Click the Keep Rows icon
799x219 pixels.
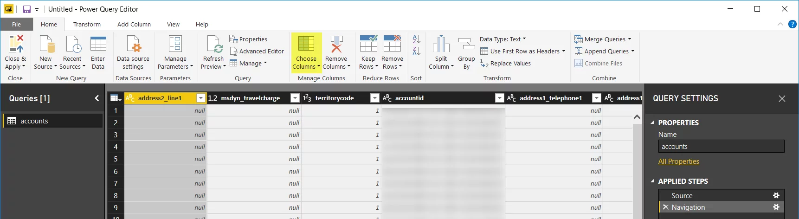tap(368, 43)
